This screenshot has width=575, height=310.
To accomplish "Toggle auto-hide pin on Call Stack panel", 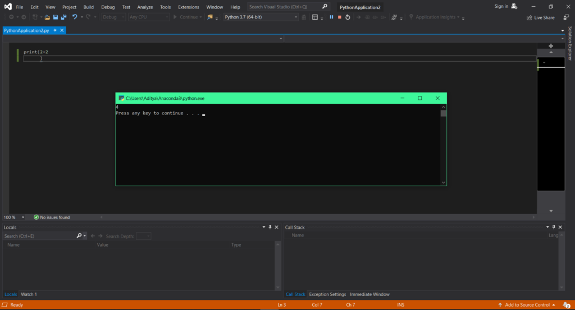I will click(554, 227).
